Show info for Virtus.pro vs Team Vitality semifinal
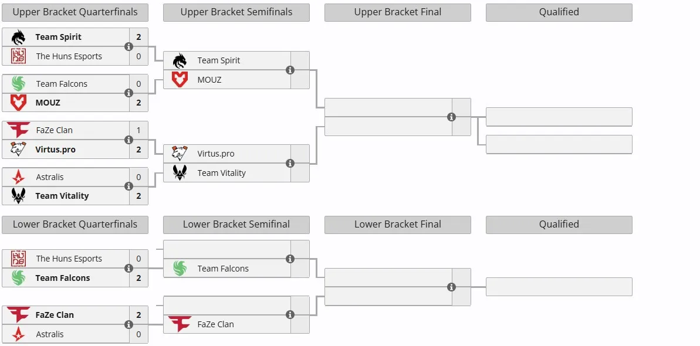This screenshot has width=700, height=346. (290, 164)
